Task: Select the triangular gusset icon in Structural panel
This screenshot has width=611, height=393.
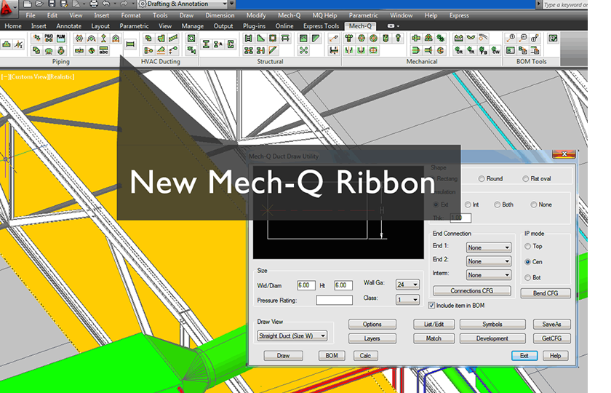Action: [260, 38]
